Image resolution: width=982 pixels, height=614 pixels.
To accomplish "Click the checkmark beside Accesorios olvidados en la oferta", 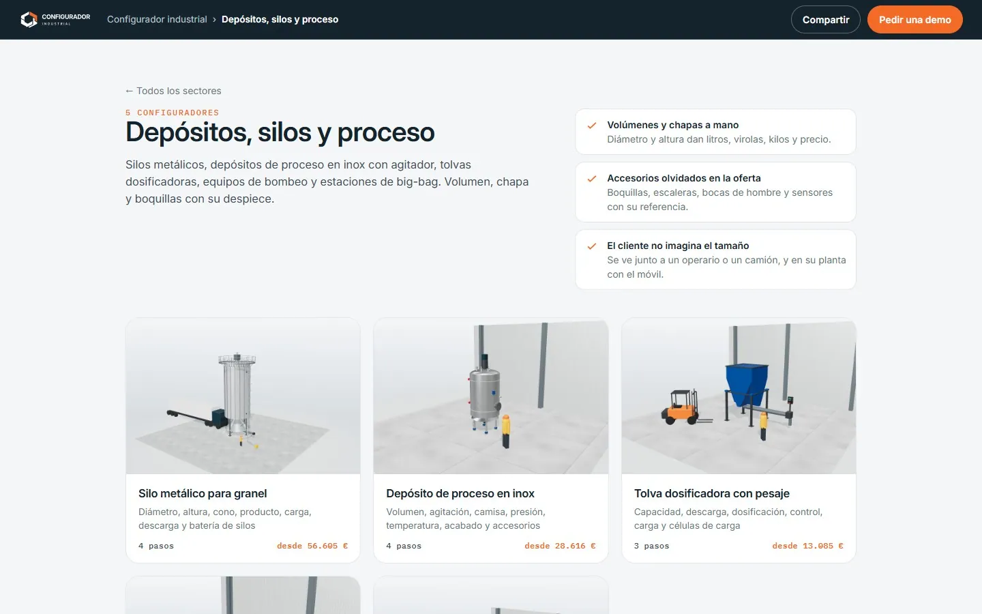I will (592, 179).
